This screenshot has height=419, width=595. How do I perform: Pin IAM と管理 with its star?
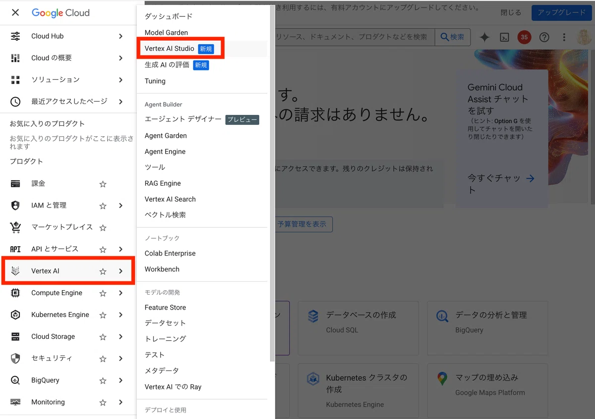pyautogui.click(x=103, y=206)
